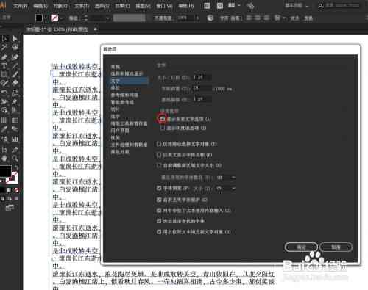368x290 pixels.
Task: Swap fill and stroke colors arrow
Action: tap(16, 167)
